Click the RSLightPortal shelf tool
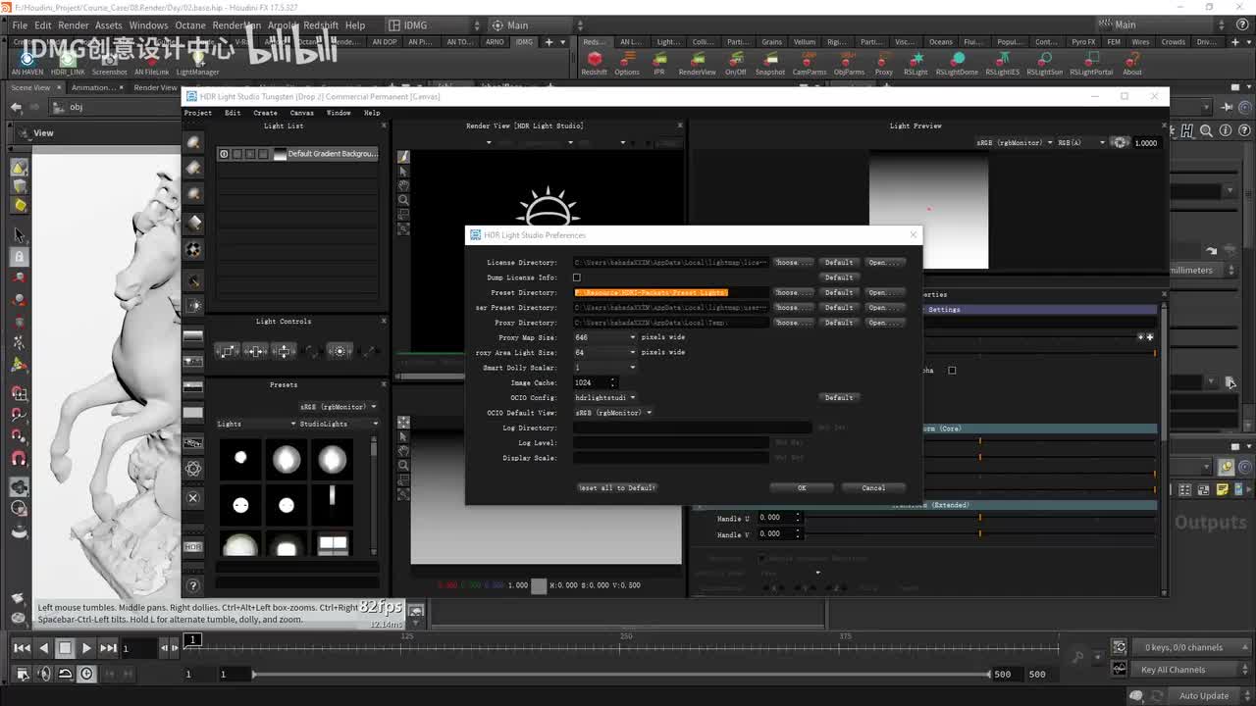 tap(1091, 64)
